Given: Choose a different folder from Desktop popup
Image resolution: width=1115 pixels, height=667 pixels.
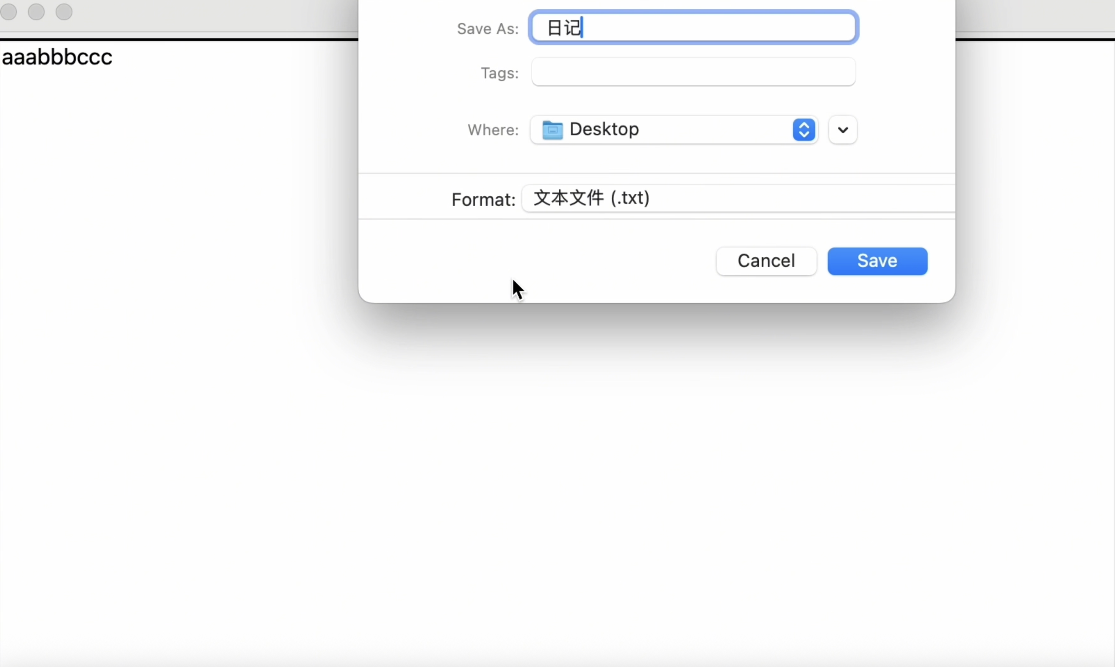Looking at the screenshot, I should pyautogui.click(x=652, y=130).
